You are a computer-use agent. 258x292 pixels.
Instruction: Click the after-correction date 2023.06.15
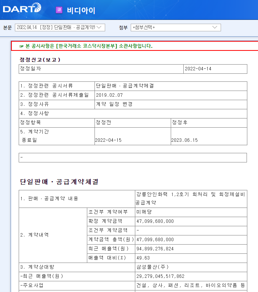[184, 140]
